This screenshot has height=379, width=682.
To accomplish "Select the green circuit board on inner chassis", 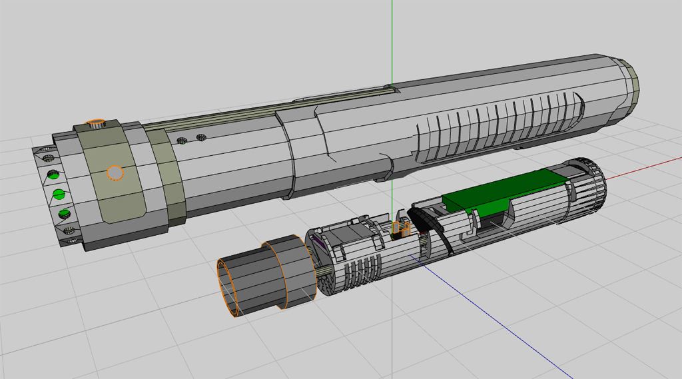I will pyautogui.click(x=505, y=191).
